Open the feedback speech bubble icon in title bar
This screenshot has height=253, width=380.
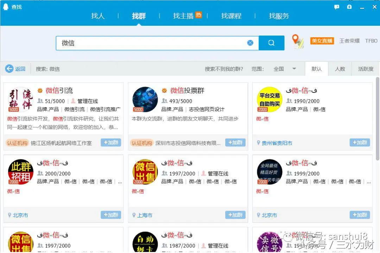(337, 7)
